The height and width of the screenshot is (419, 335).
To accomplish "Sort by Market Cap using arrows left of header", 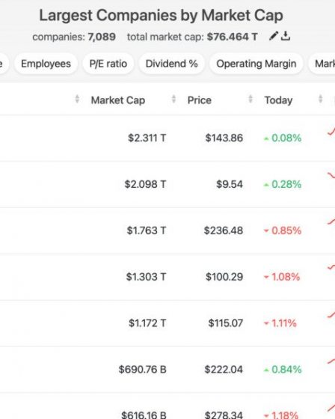I will pyautogui.click(x=77, y=99).
